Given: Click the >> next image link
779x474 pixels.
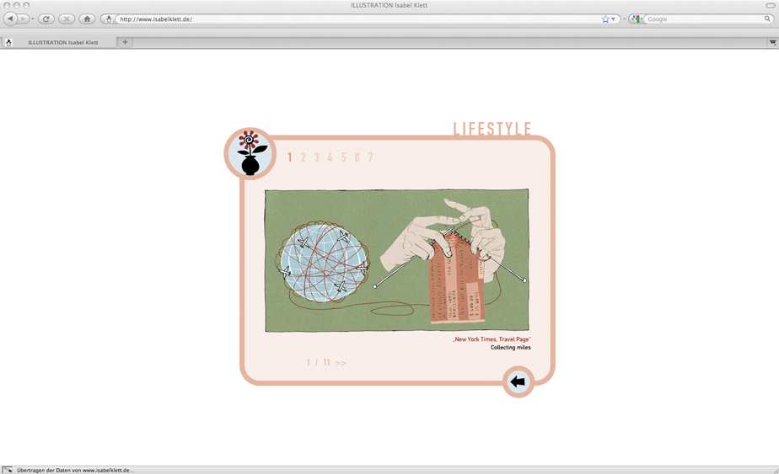Looking at the screenshot, I should tap(341, 363).
